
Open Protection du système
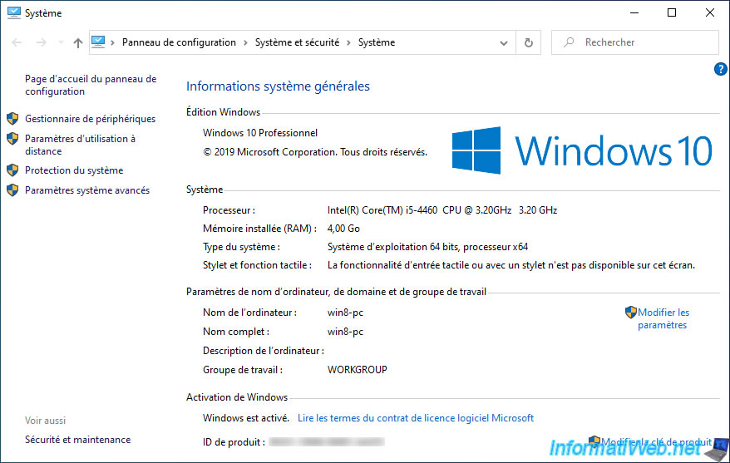pyautogui.click(x=74, y=170)
